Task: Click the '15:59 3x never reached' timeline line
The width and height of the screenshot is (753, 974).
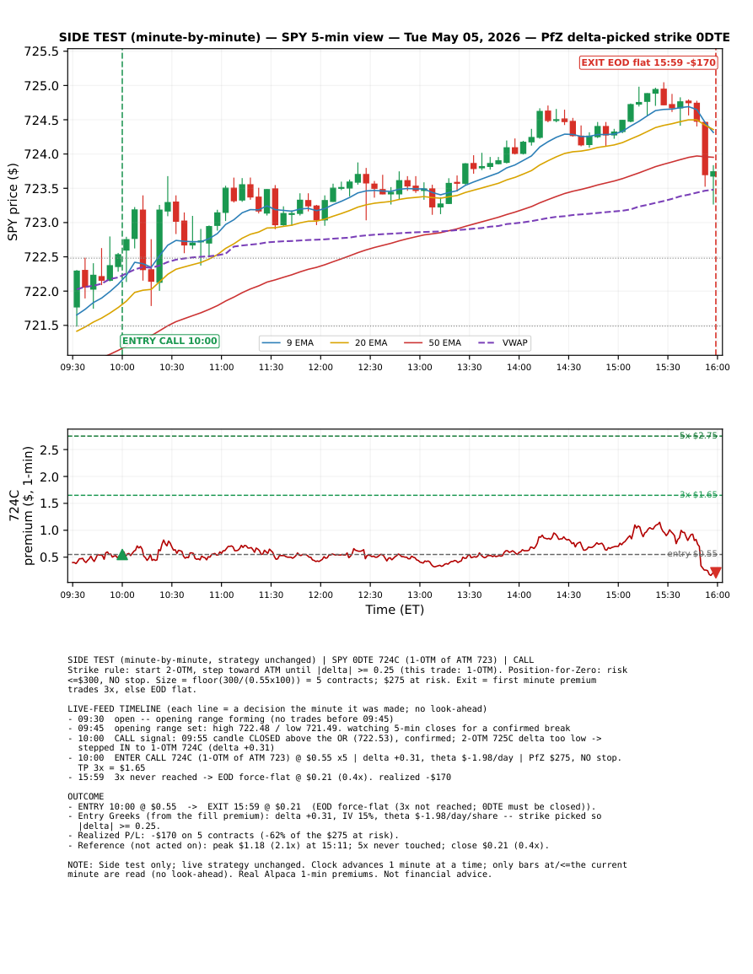Action: click(259, 777)
